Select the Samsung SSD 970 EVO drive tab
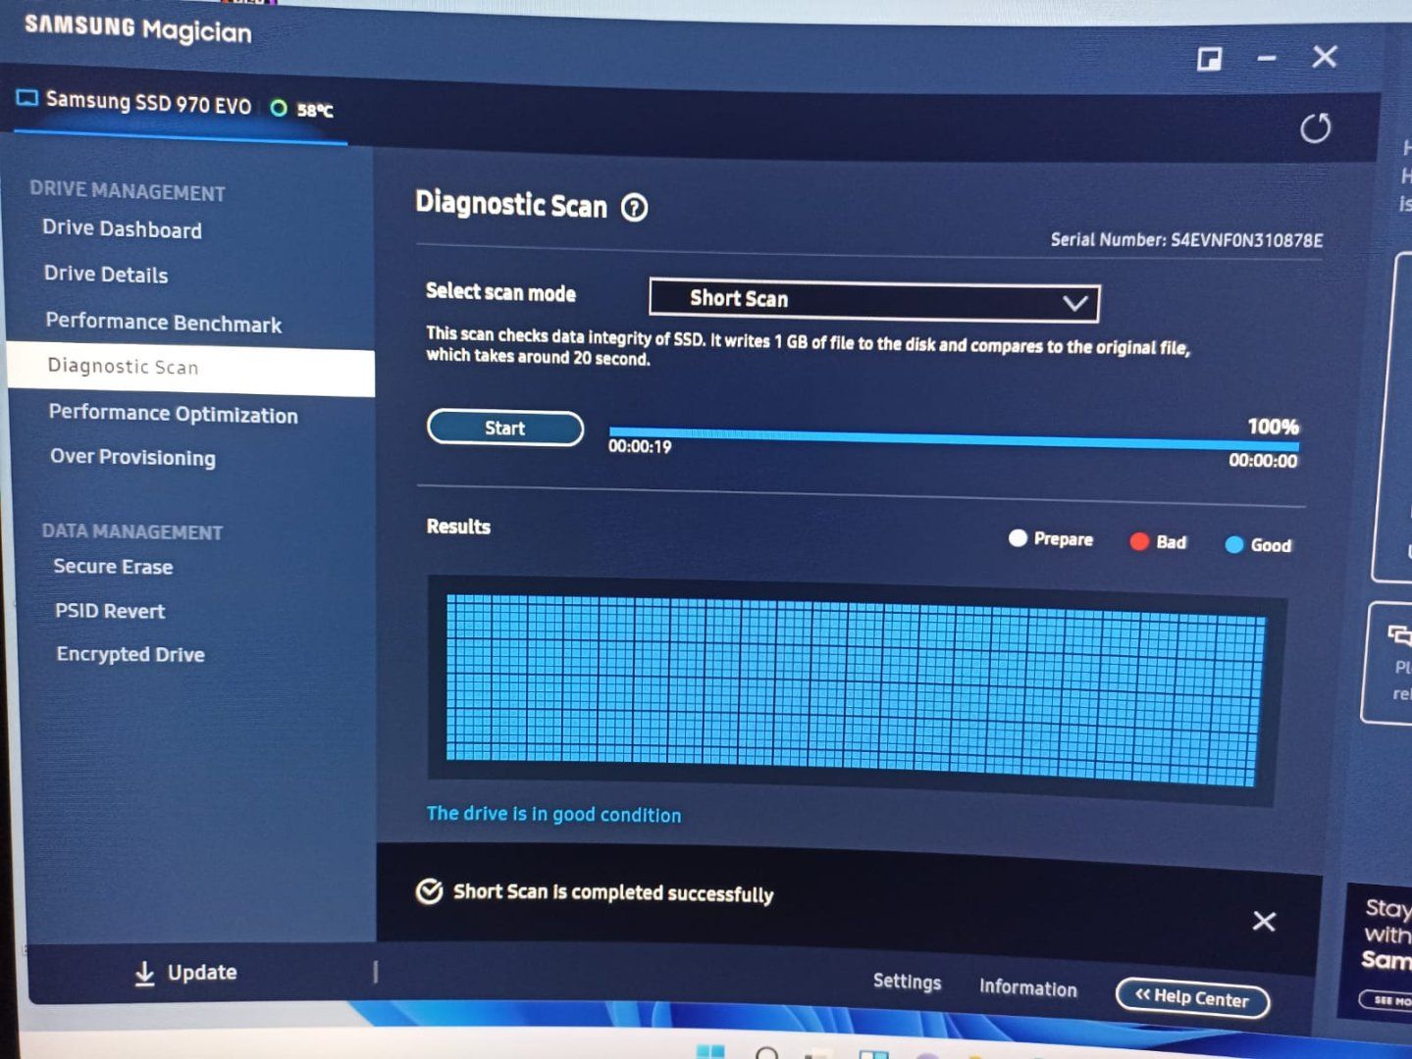This screenshot has width=1412, height=1059. [x=182, y=106]
